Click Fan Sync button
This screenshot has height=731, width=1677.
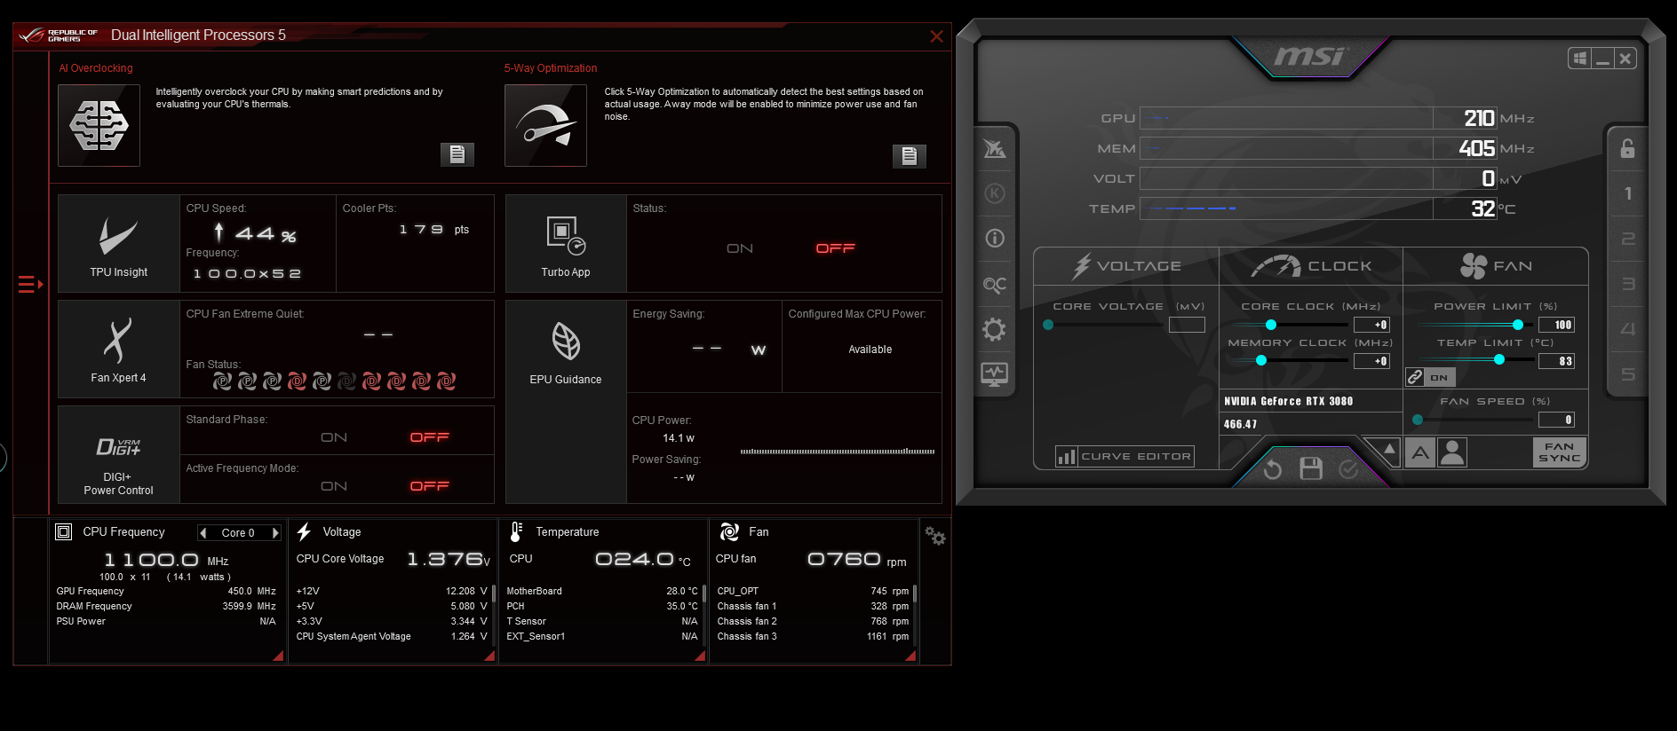coord(1560,452)
